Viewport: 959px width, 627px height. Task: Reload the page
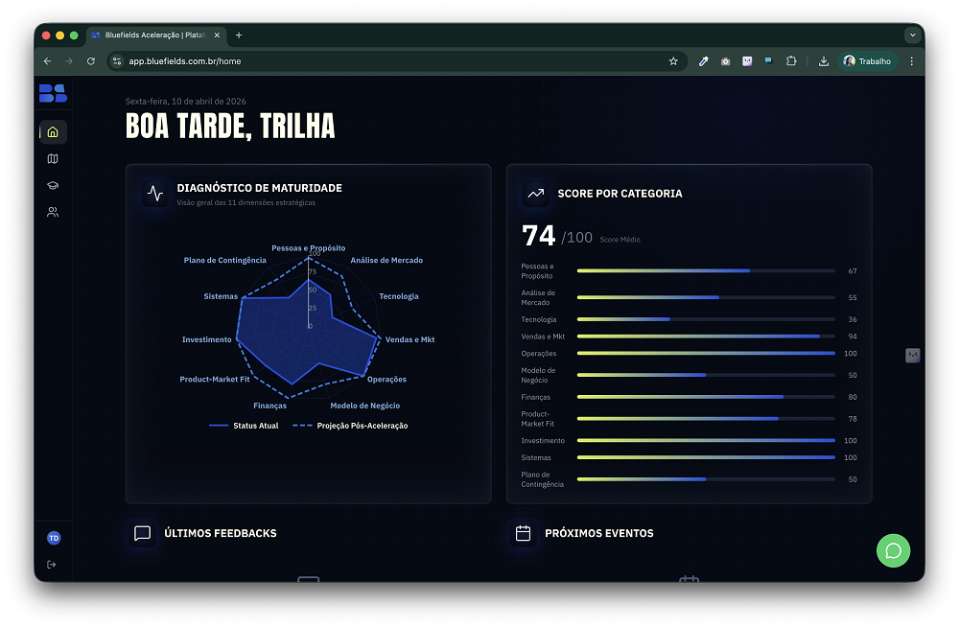point(91,61)
